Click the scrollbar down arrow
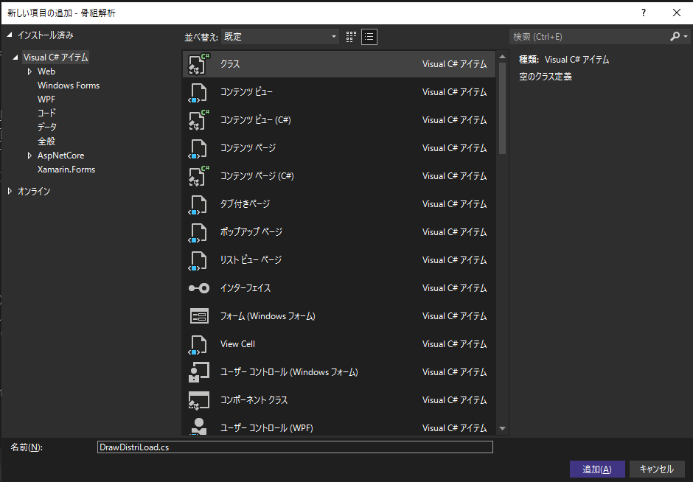This screenshot has height=482, width=693. 502,428
